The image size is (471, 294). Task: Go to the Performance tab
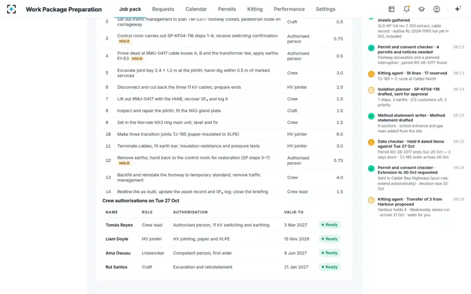[289, 9]
